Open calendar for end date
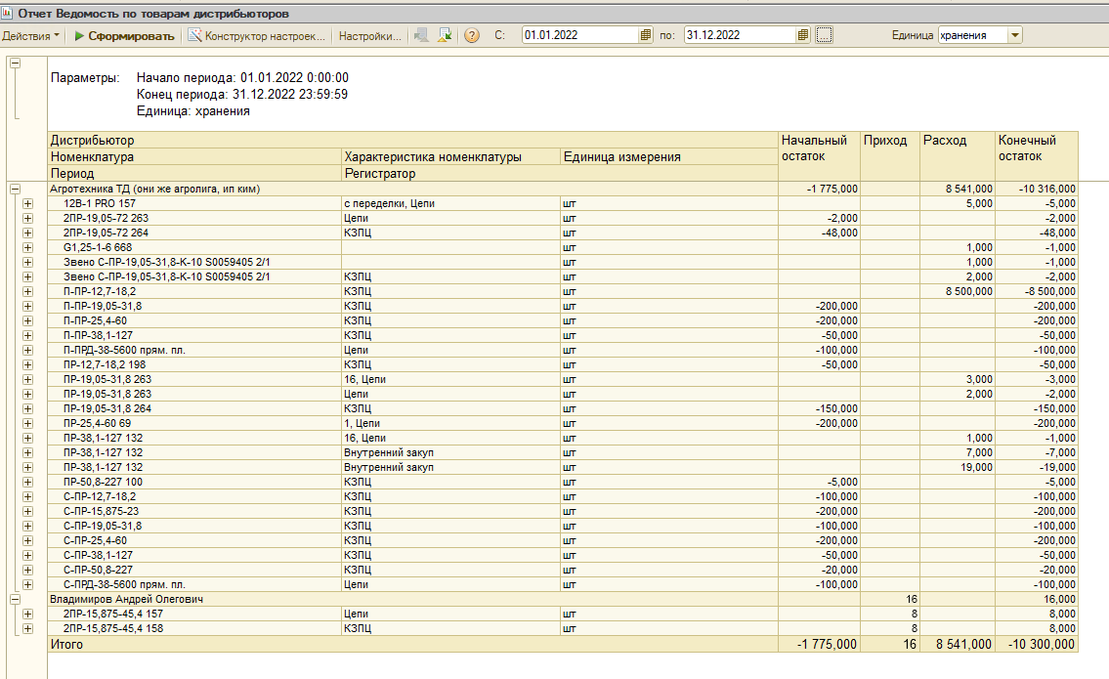 click(x=803, y=35)
